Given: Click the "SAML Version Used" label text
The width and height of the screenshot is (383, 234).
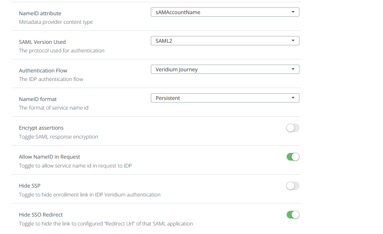Looking at the screenshot, I should tap(42, 42).
